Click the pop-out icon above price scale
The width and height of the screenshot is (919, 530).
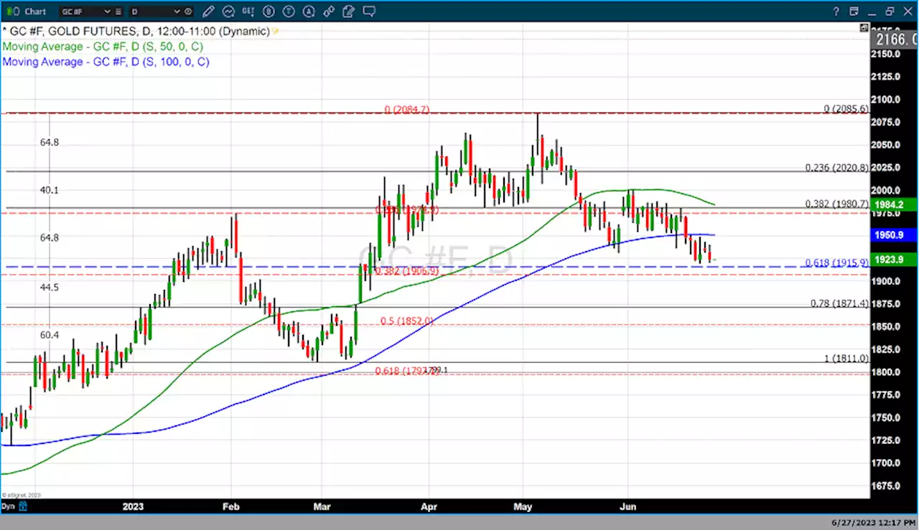pos(864,27)
